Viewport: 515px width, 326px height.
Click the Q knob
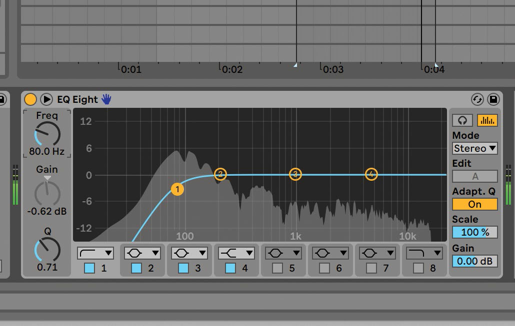click(x=47, y=250)
